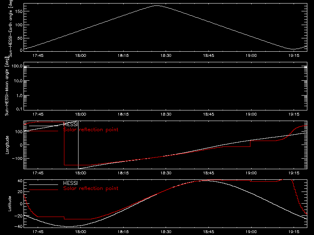Click 18:00 tick under Earth angle plot
This screenshot has height=235, width=314.
click(x=80, y=56)
